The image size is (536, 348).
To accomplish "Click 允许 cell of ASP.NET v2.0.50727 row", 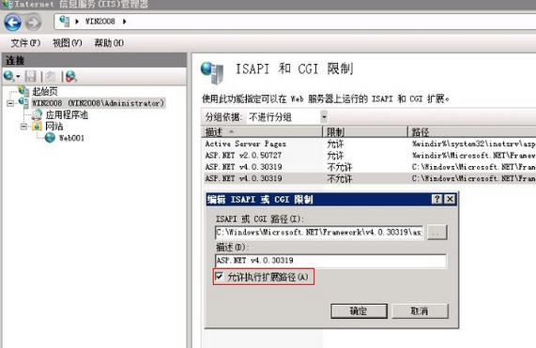I will tap(335, 156).
